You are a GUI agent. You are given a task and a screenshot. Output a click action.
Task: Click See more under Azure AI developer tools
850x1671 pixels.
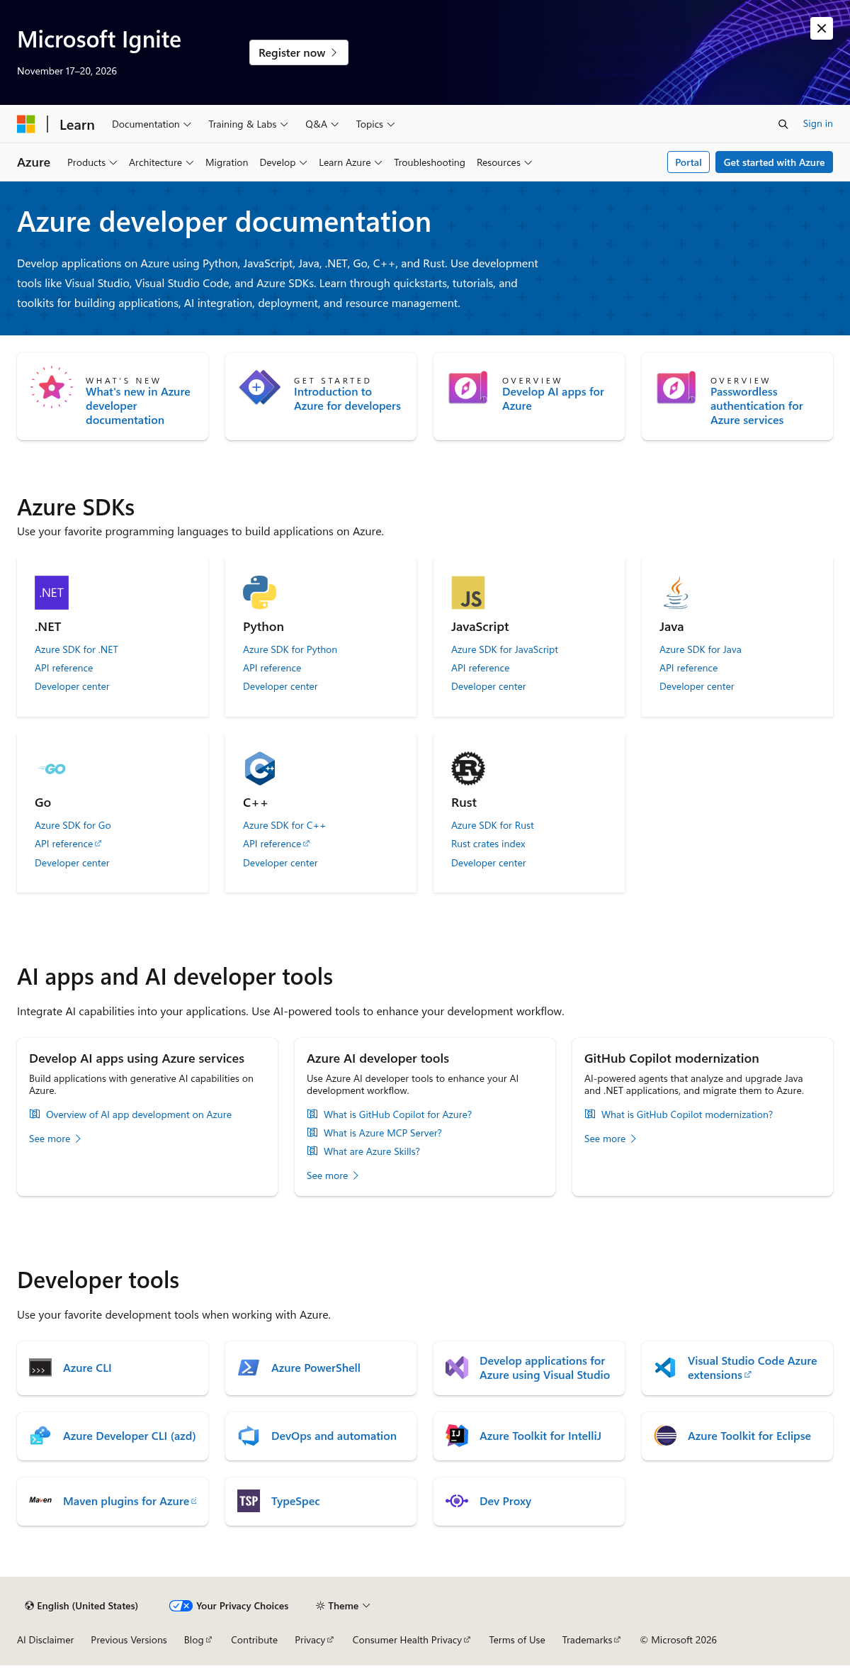coord(333,1175)
